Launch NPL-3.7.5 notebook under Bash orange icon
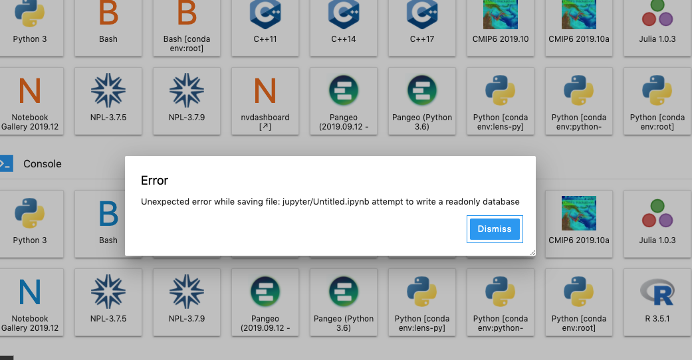This screenshot has height=360, width=692. coord(108,101)
